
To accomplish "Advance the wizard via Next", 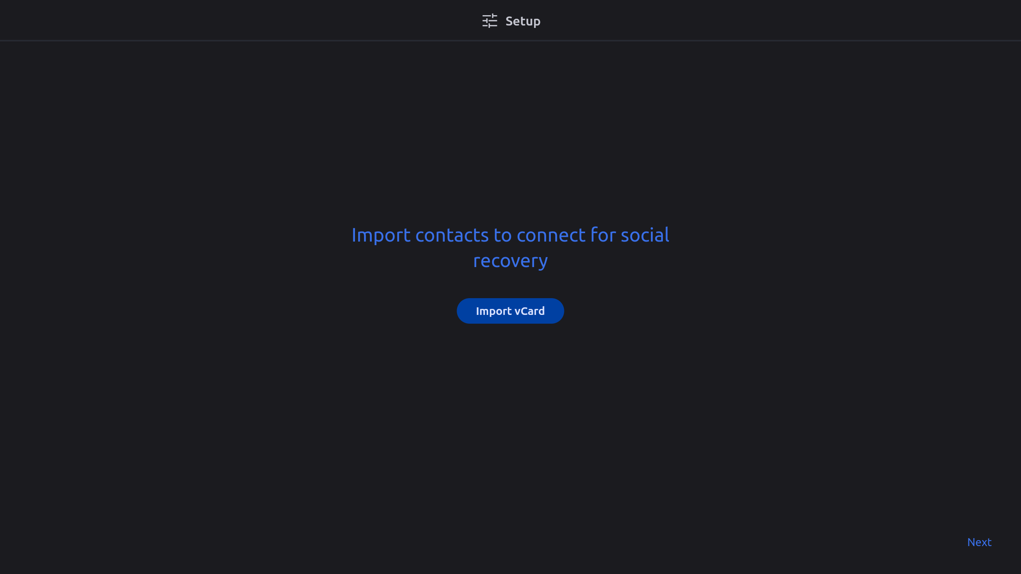I will click(x=979, y=542).
